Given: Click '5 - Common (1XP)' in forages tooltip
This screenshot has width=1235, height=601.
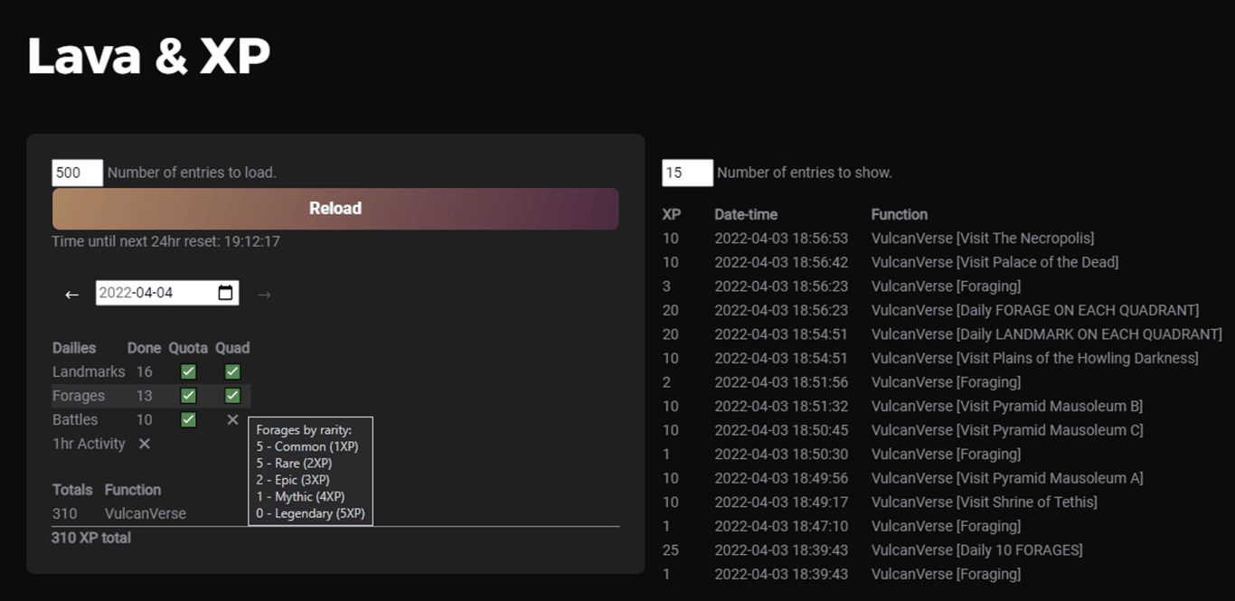Looking at the screenshot, I should coord(307,446).
